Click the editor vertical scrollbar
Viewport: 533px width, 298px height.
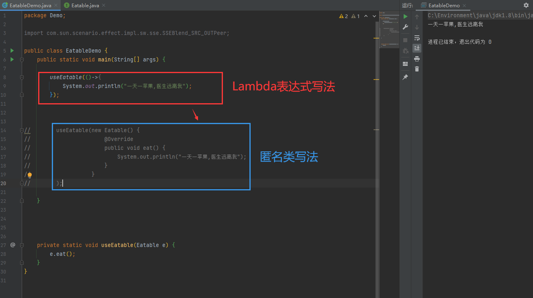point(377,160)
